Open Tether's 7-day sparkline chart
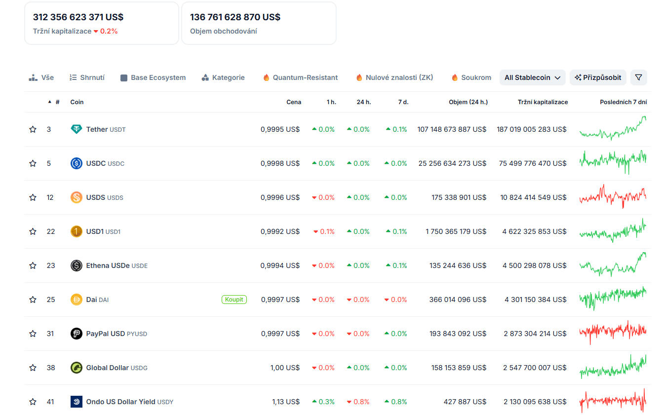This screenshot has width=662, height=416. coord(613,128)
